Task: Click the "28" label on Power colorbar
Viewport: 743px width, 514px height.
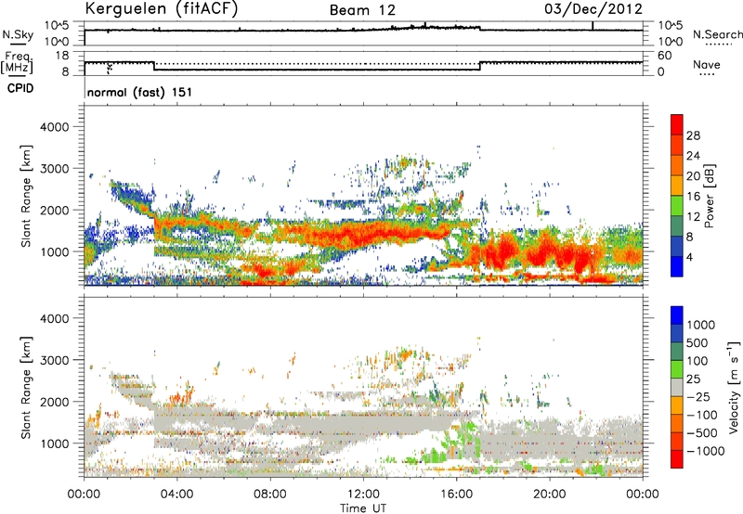Action: (x=693, y=135)
